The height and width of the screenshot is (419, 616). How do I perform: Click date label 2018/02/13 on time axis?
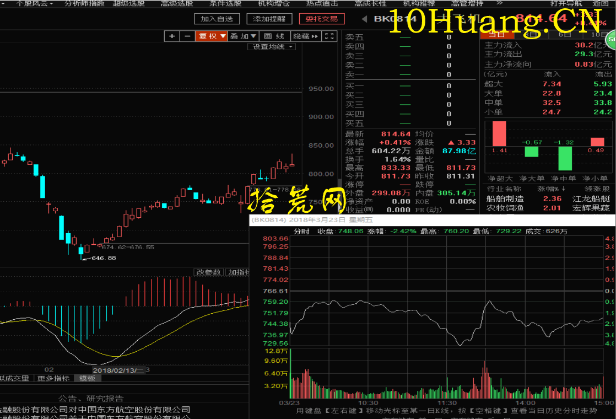pos(118,370)
